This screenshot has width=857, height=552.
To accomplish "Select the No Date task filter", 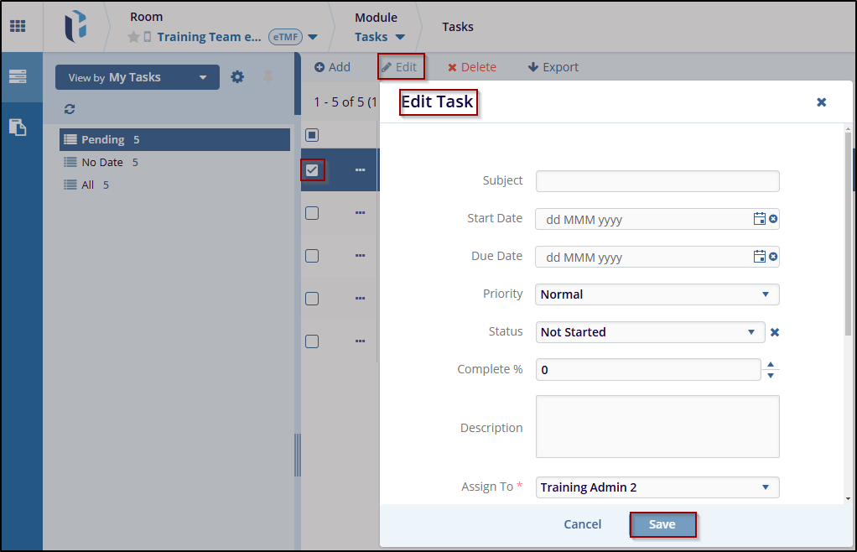I will [101, 162].
